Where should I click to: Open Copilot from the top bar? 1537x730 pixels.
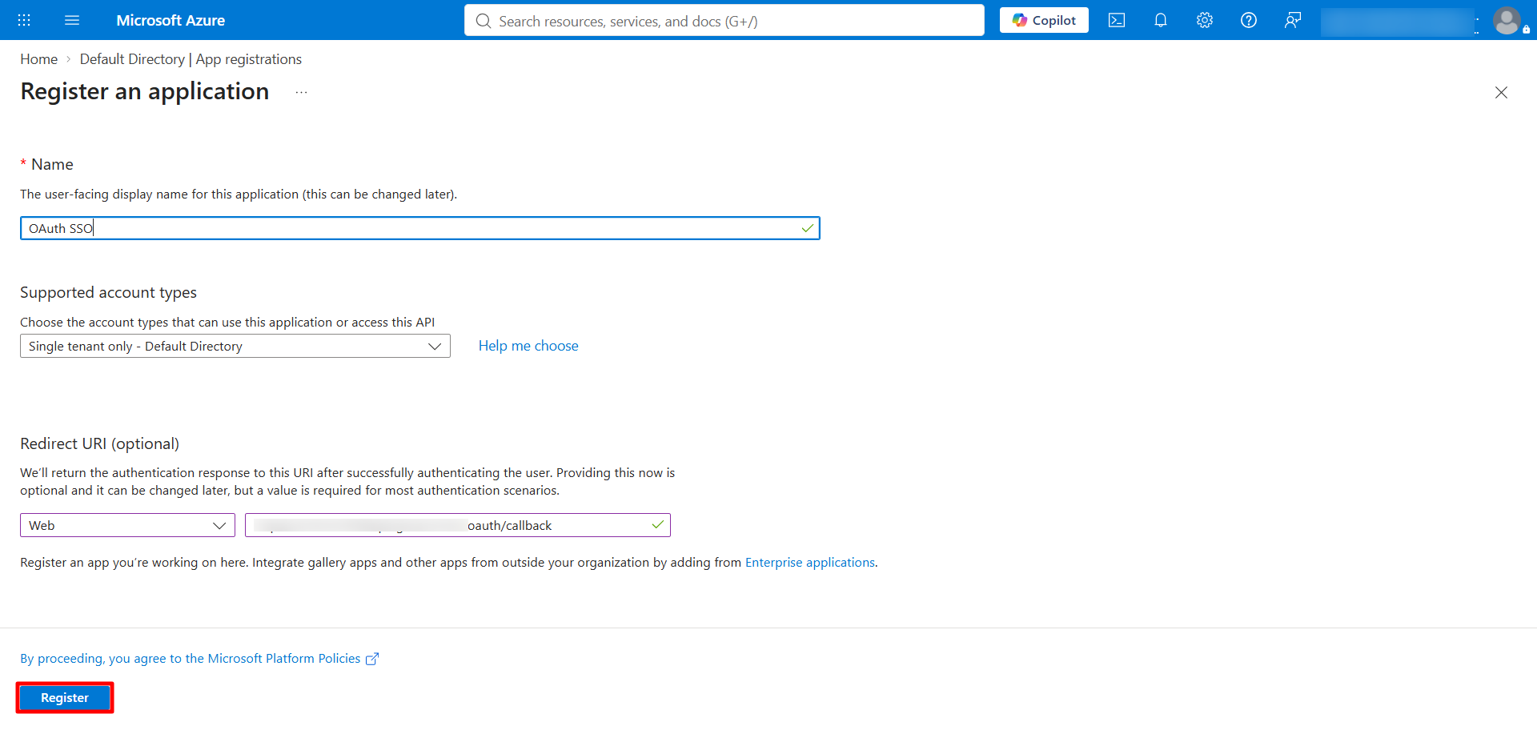1044,20
